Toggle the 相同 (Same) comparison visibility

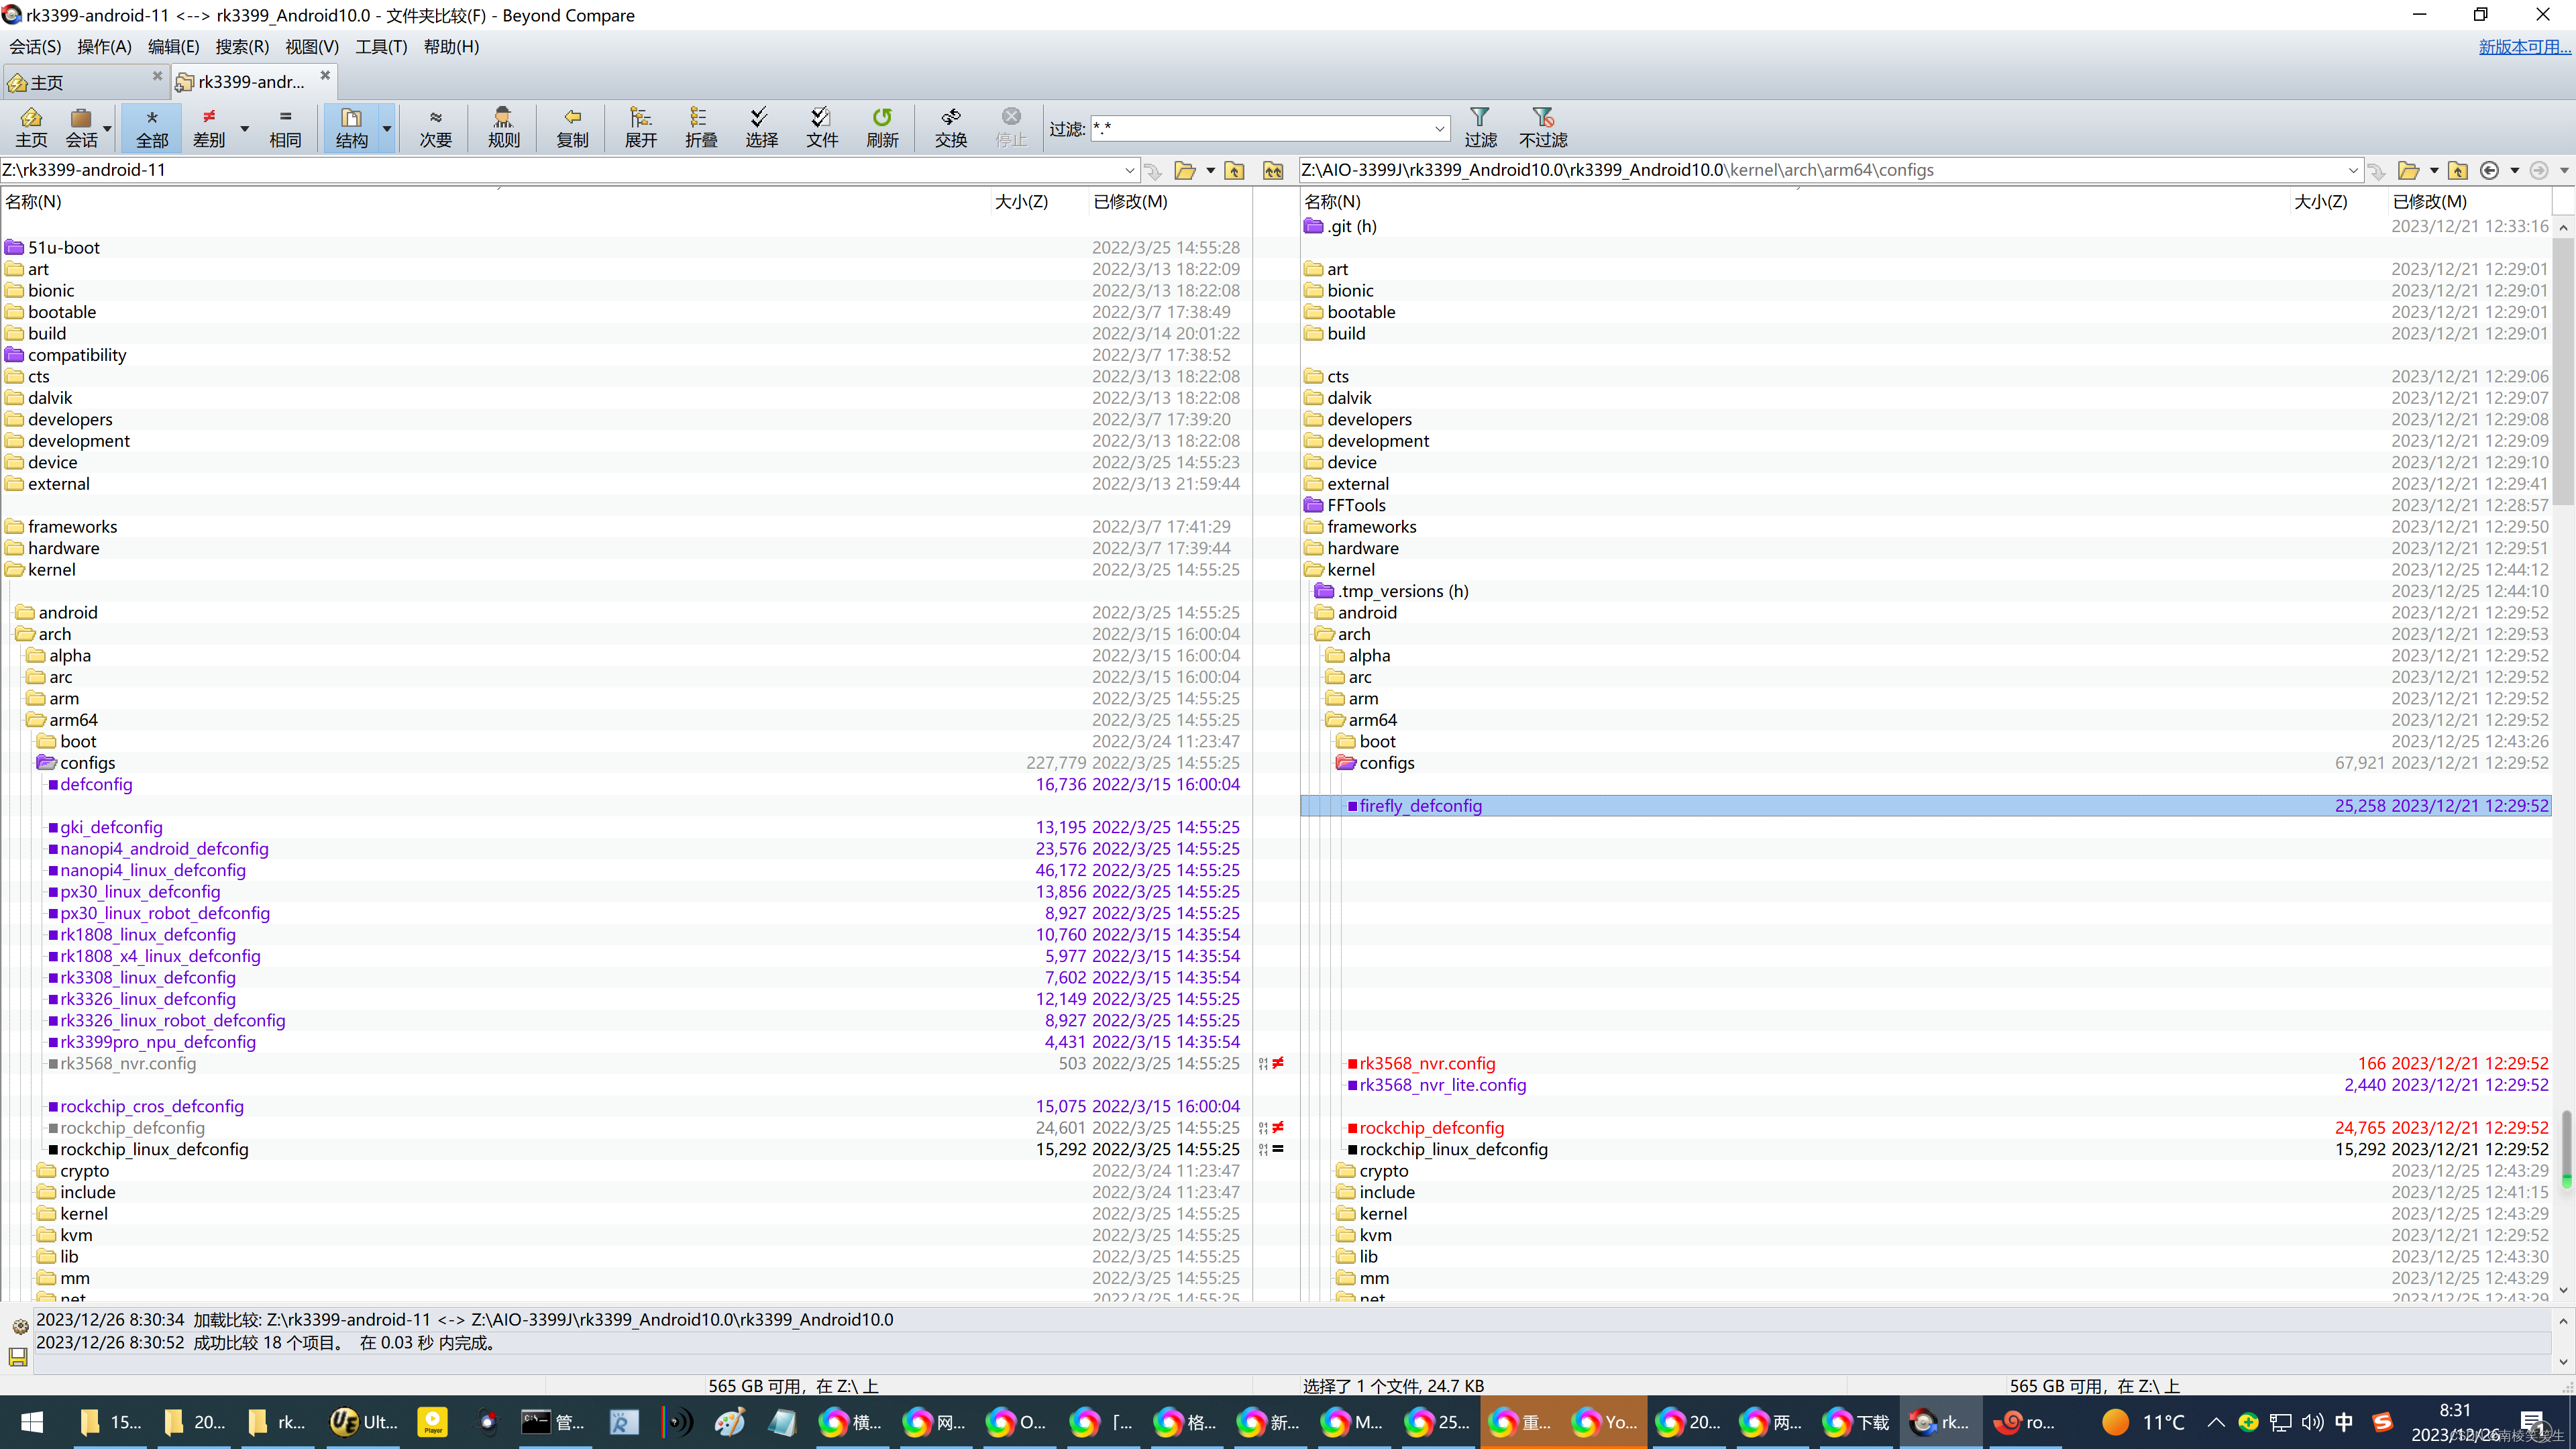coord(283,124)
